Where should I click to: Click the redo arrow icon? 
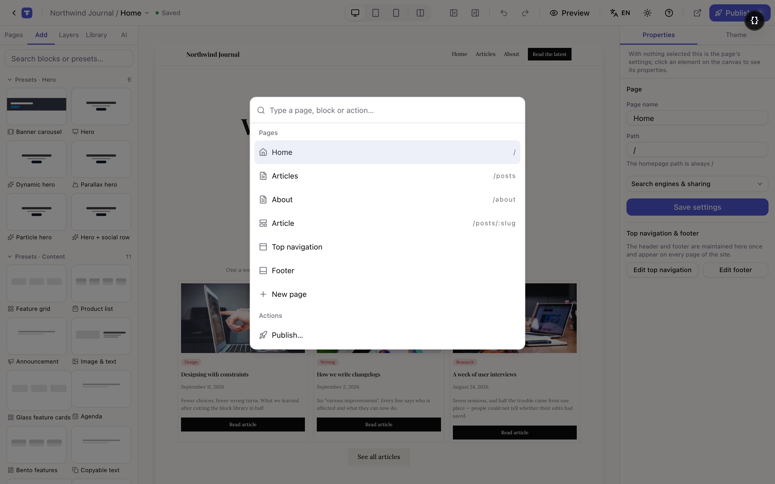(x=525, y=13)
